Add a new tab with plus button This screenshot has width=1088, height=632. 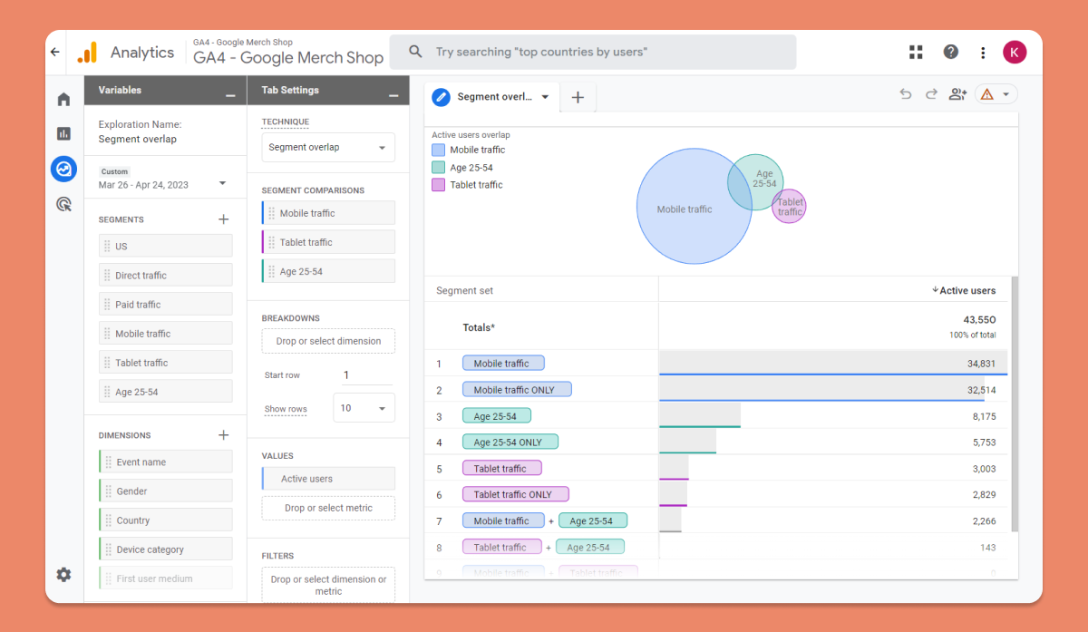point(578,98)
